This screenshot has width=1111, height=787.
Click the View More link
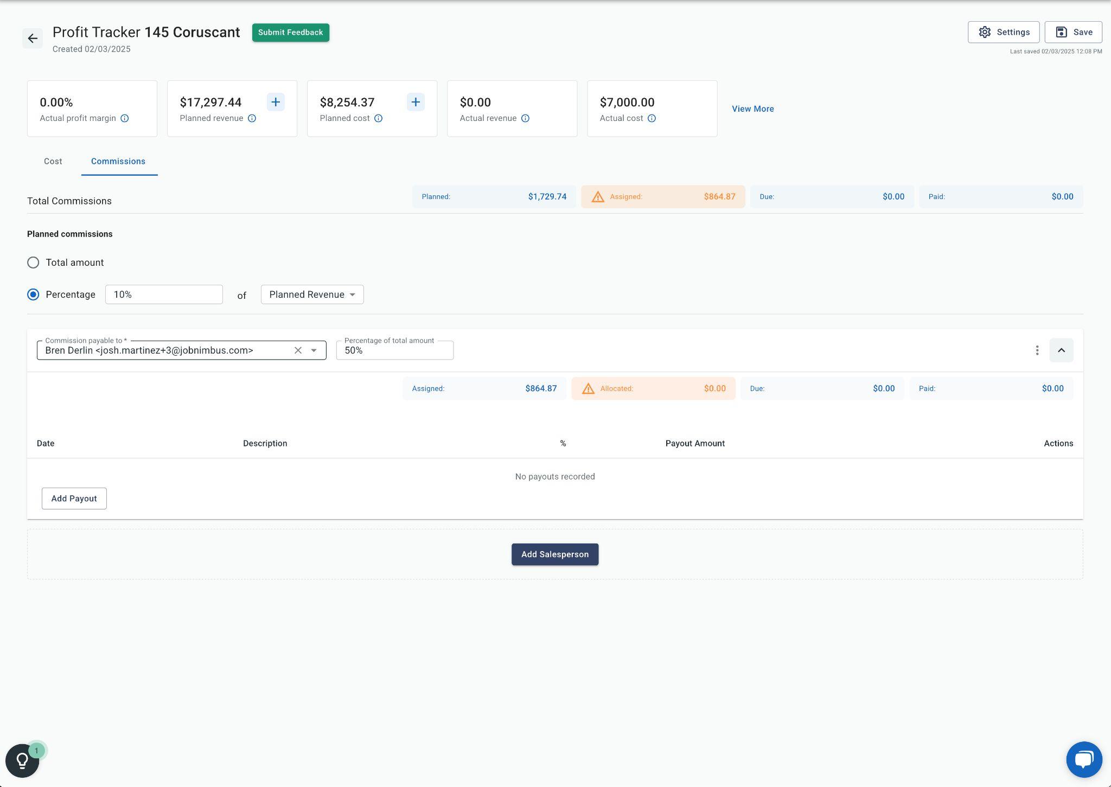752,108
